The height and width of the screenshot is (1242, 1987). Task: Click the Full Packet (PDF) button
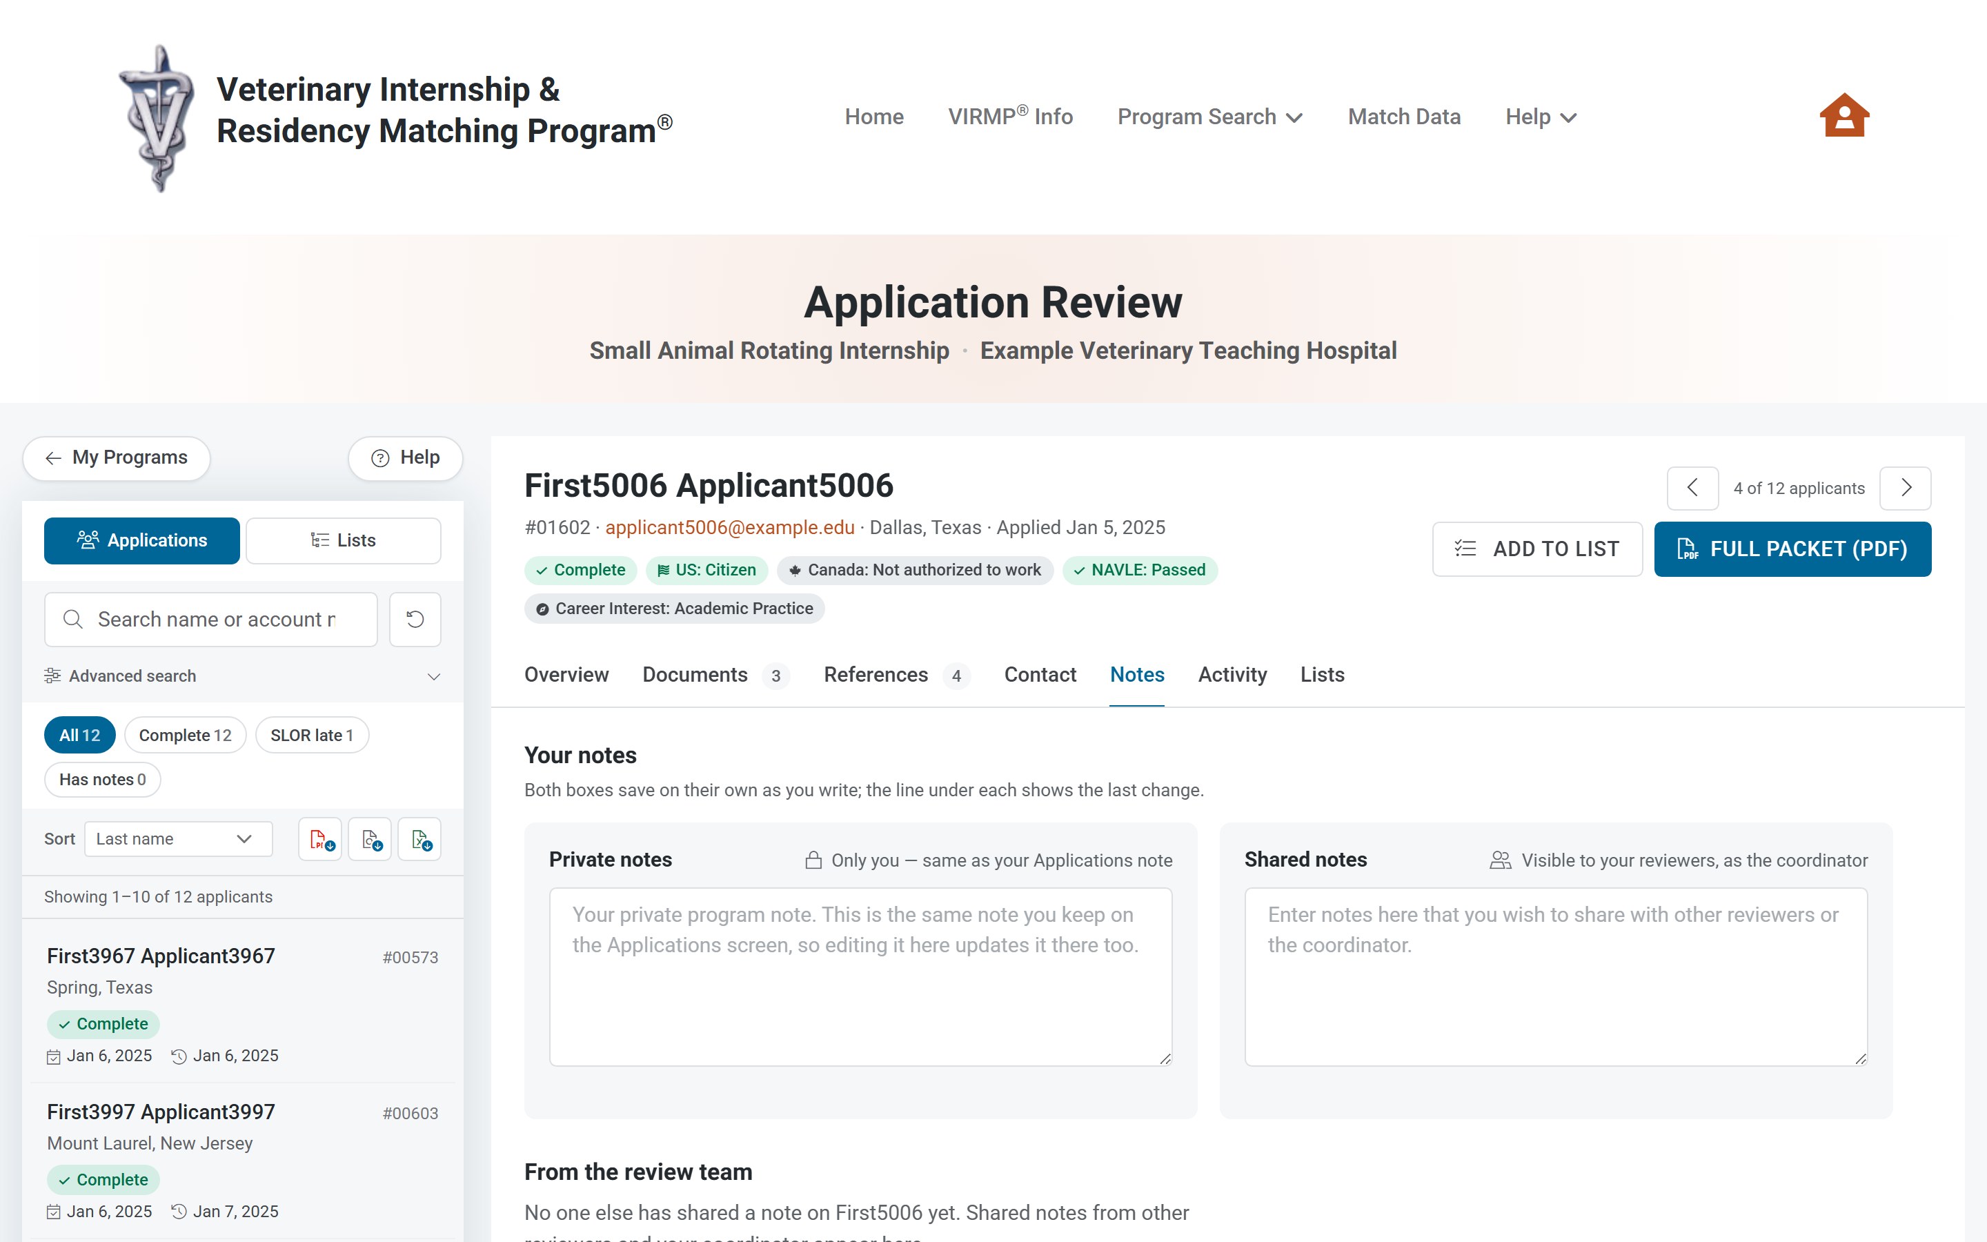click(x=1792, y=549)
